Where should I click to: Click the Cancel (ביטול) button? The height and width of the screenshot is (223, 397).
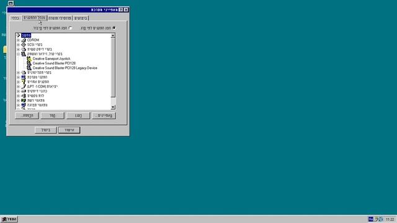point(45,130)
